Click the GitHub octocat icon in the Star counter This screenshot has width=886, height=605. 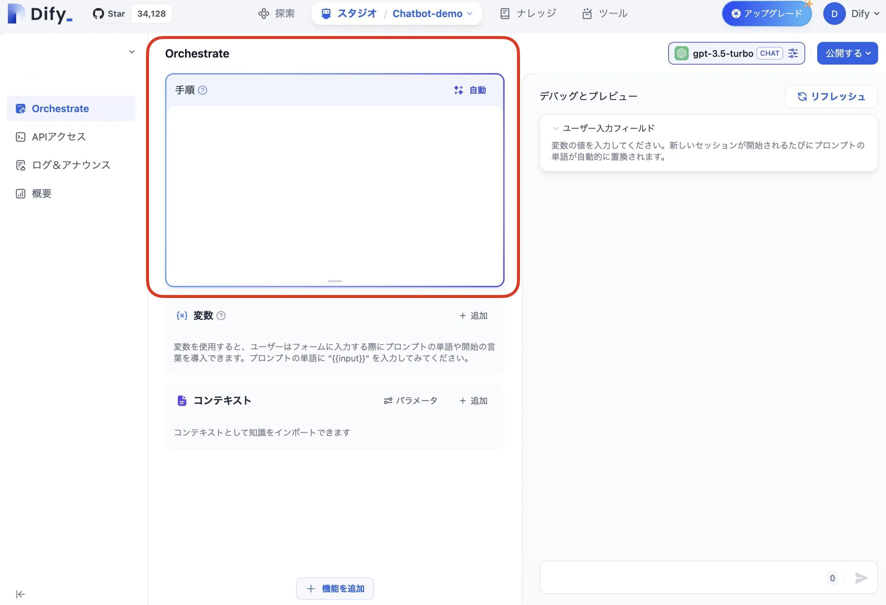pyautogui.click(x=99, y=13)
